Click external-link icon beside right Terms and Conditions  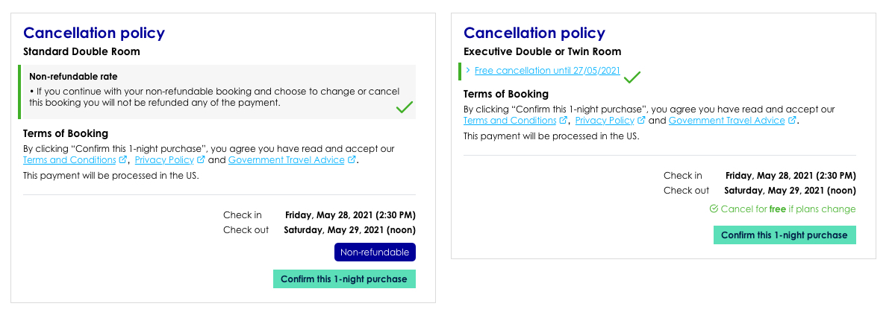[x=564, y=120]
